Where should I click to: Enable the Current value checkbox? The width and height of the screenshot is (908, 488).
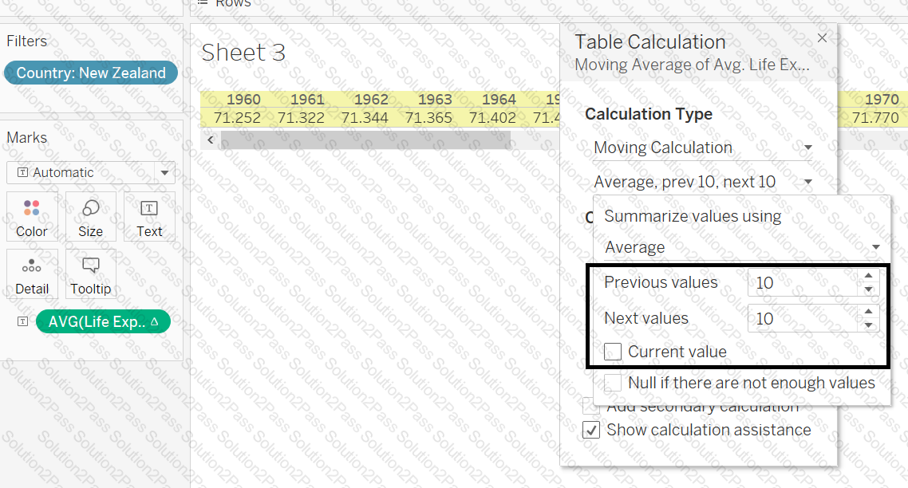coord(614,352)
